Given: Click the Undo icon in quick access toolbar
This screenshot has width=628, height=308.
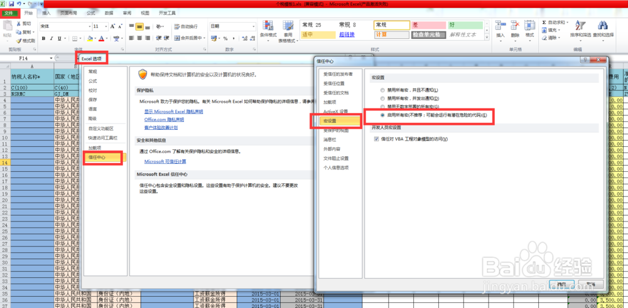Looking at the screenshot, I should pyautogui.click(x=19, y=4).
